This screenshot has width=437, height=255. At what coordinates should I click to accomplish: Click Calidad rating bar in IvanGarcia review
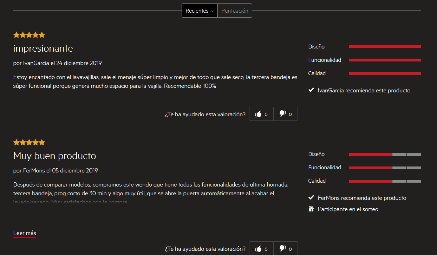(x=385, y=73)
